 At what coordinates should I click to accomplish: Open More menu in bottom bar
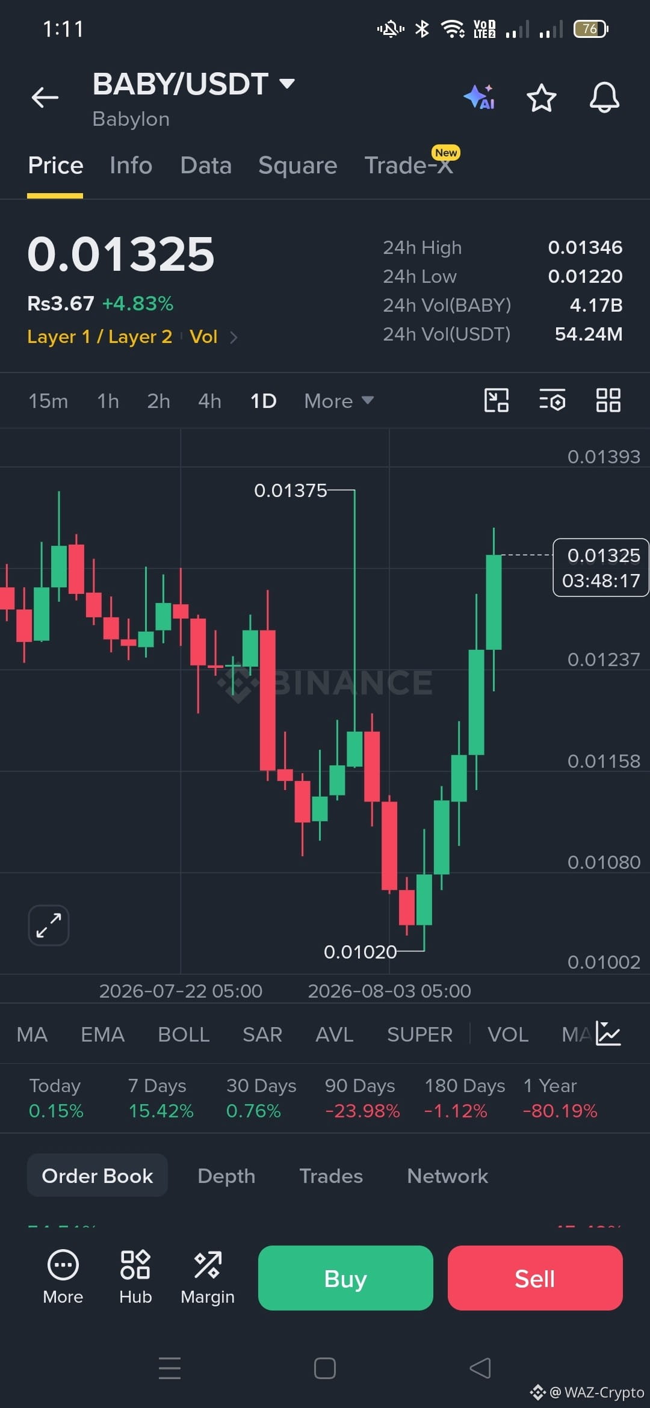point(63,1277)
